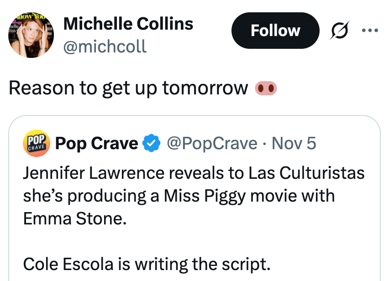Open the three-dot more options menu

click(370, 31)
